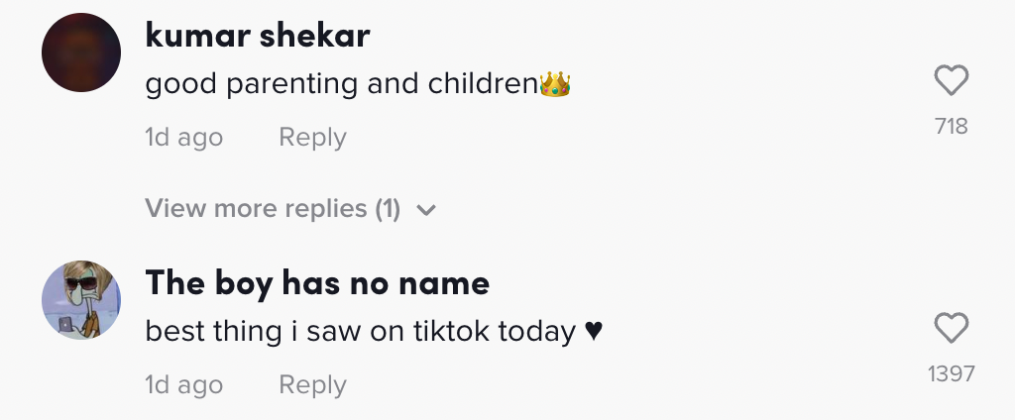Select the 'good parenting and children' comment text
The width and height of the screenshot is (1015, 420).
(x=341, y=85)
